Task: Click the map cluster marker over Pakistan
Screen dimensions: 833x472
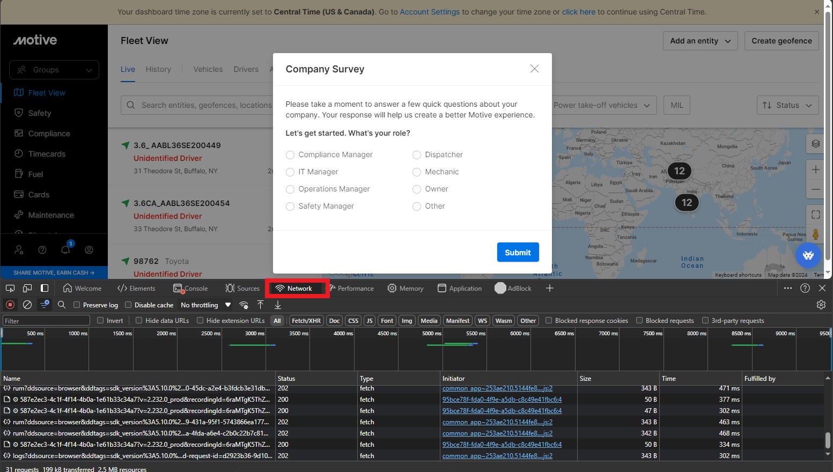Action: coord(679,171)
